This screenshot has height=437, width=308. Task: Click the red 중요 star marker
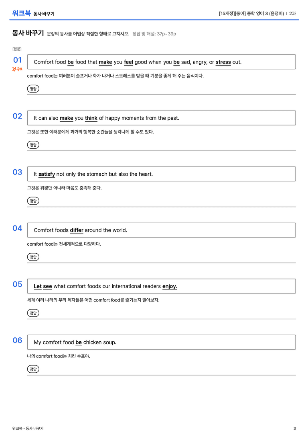click(17, 69)
